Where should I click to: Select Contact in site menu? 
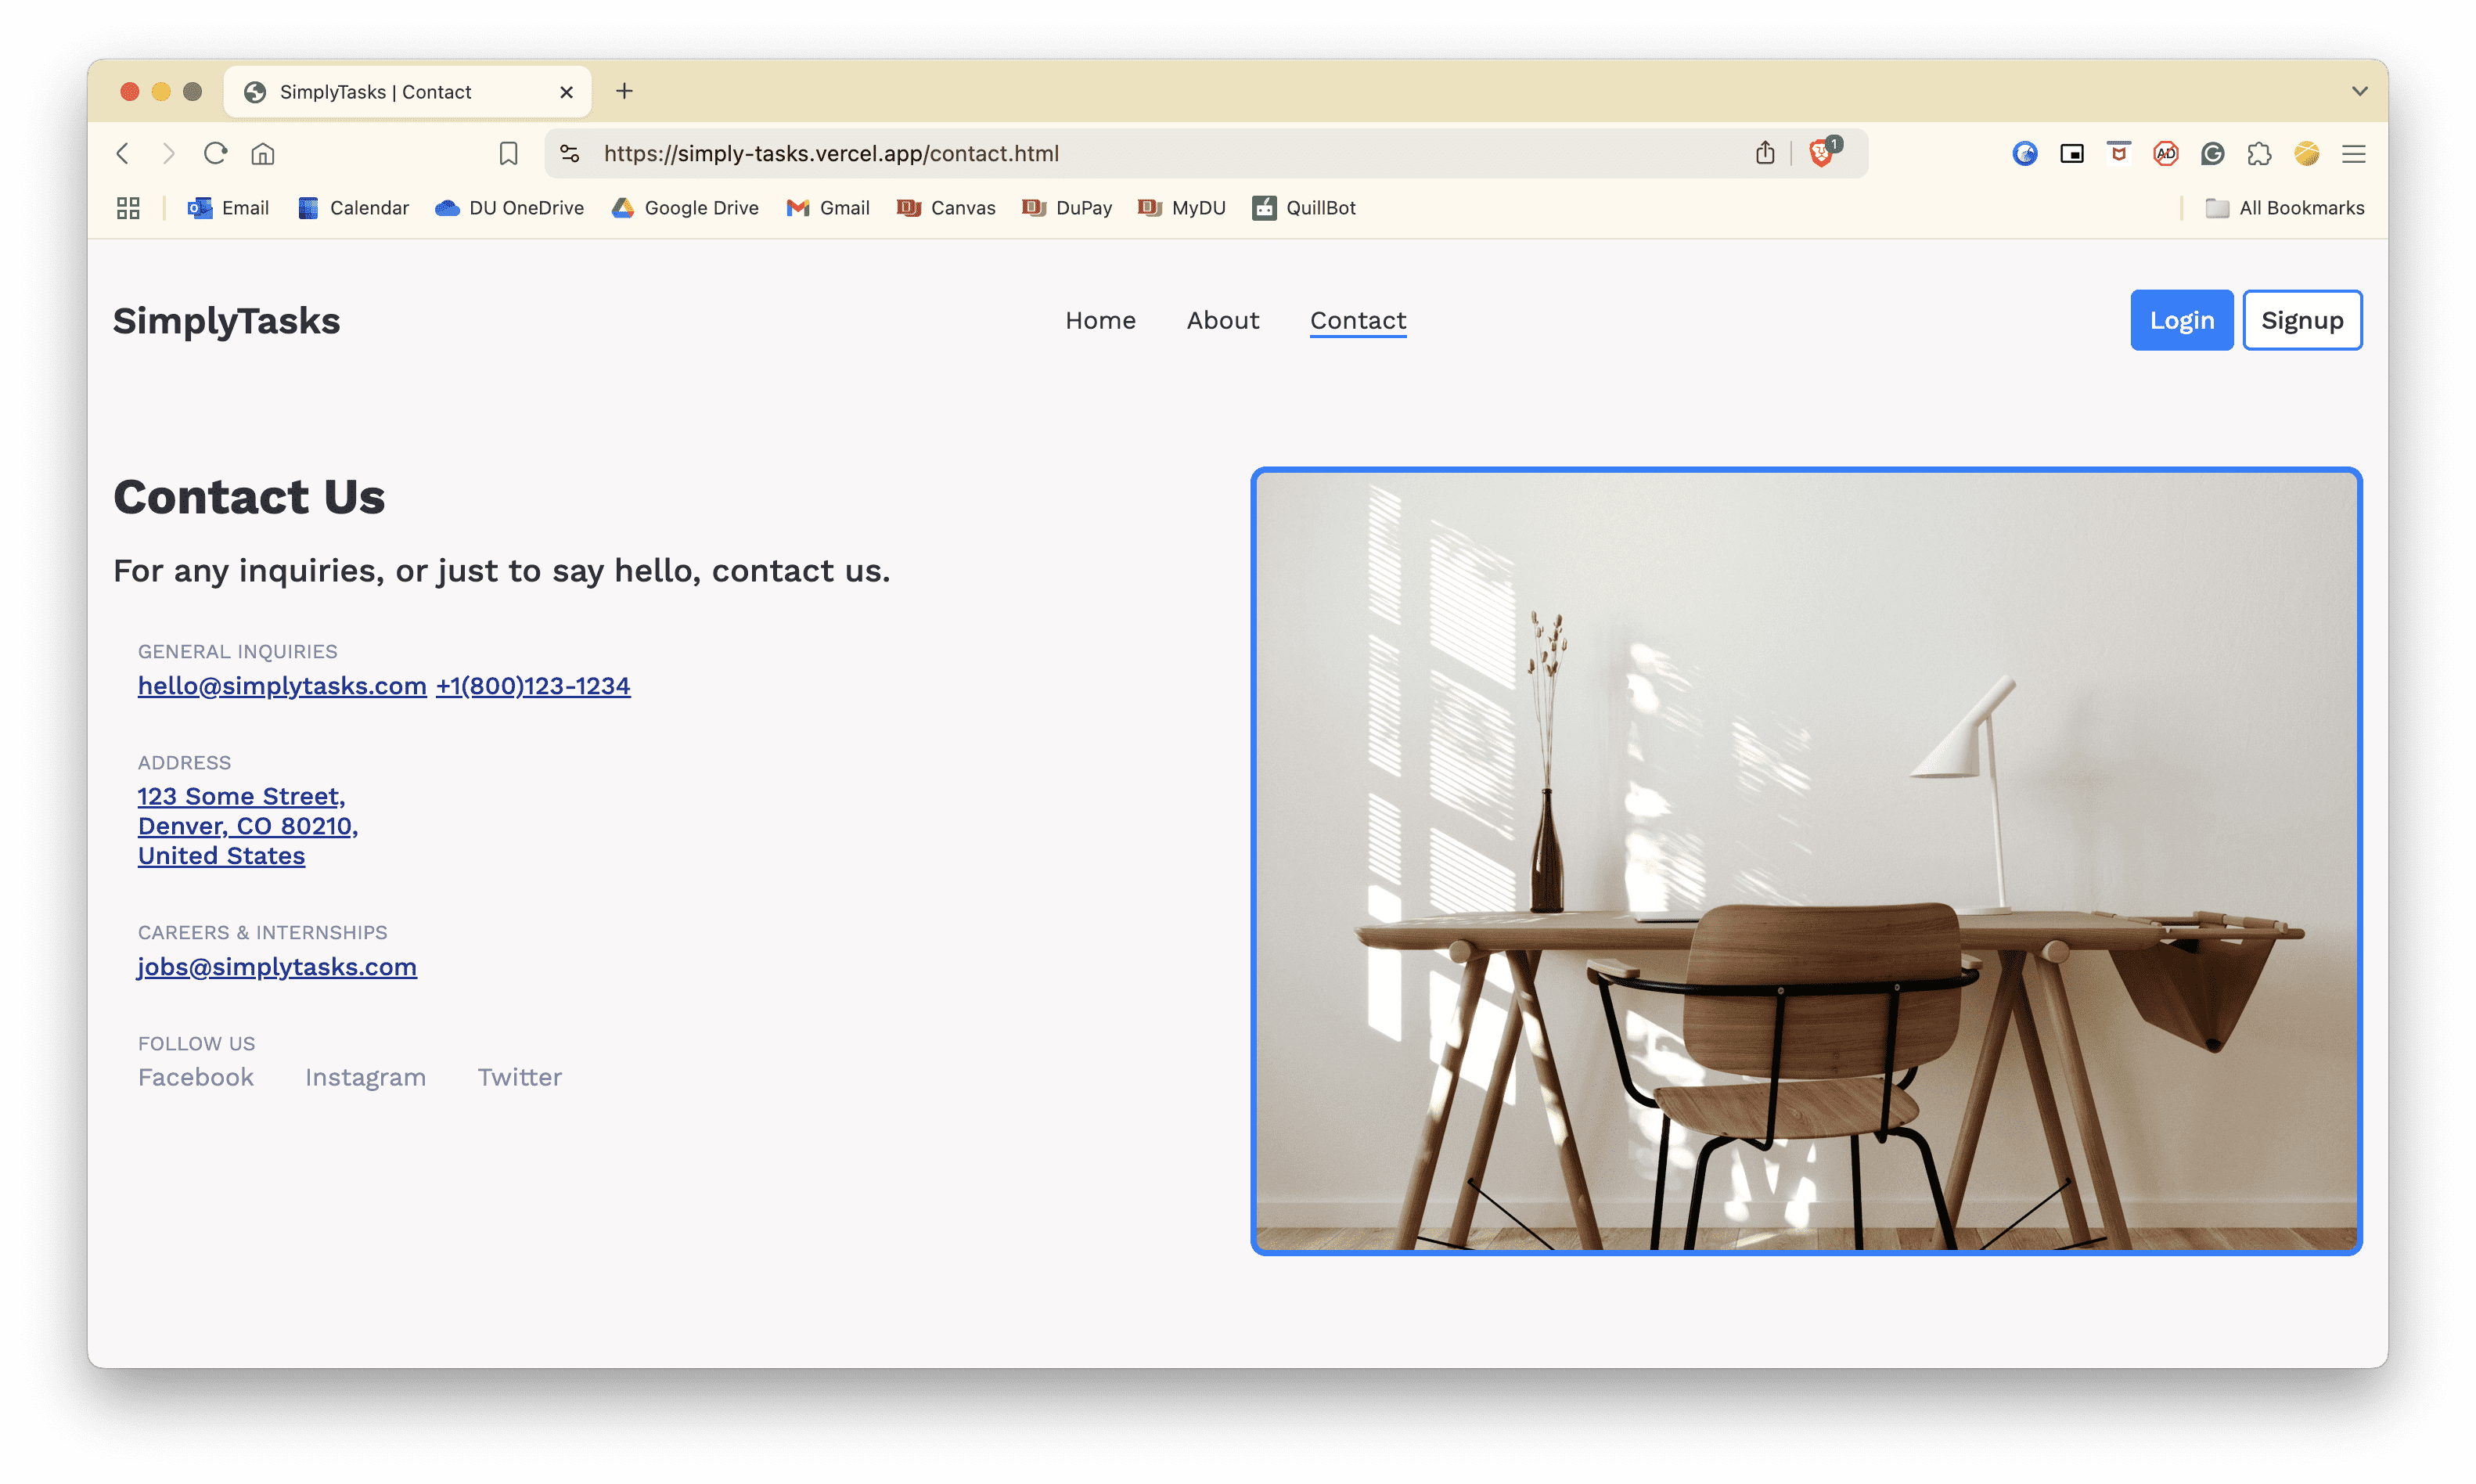1358,321
